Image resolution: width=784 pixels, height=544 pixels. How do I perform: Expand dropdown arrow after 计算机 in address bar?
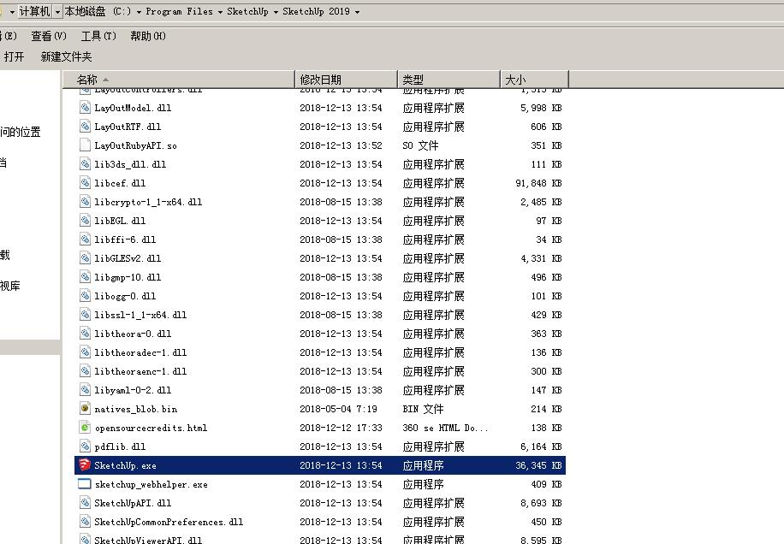point(57,11)
